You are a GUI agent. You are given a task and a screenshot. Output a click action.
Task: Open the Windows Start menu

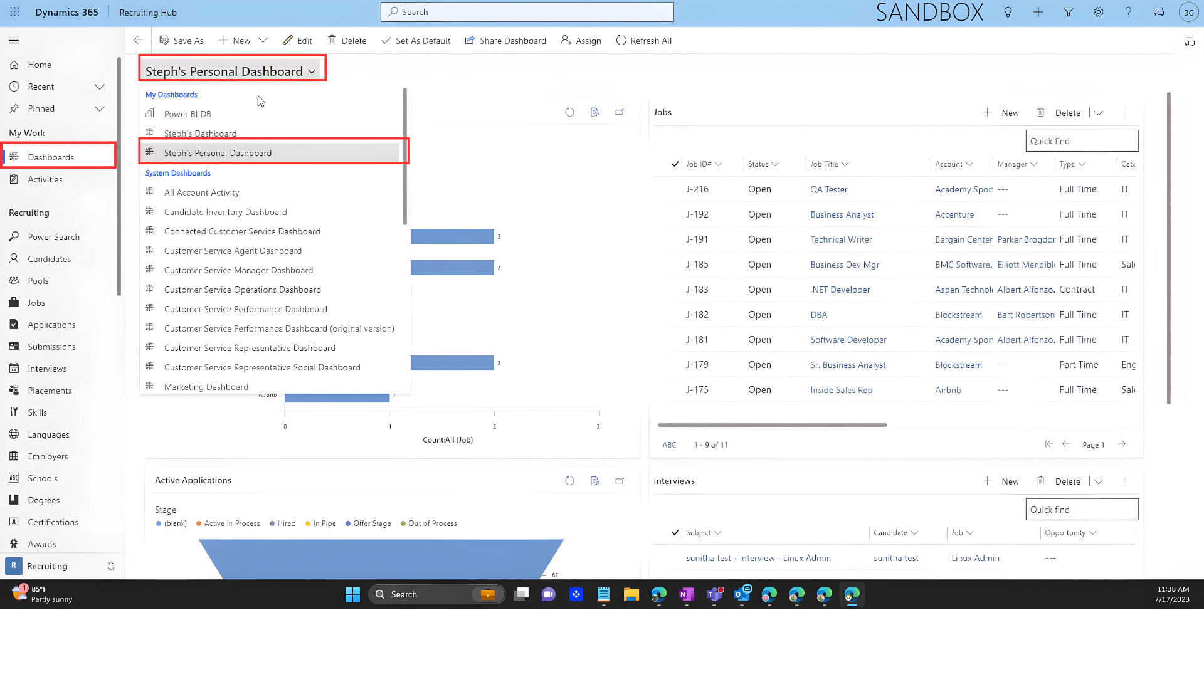pos(352,594)
